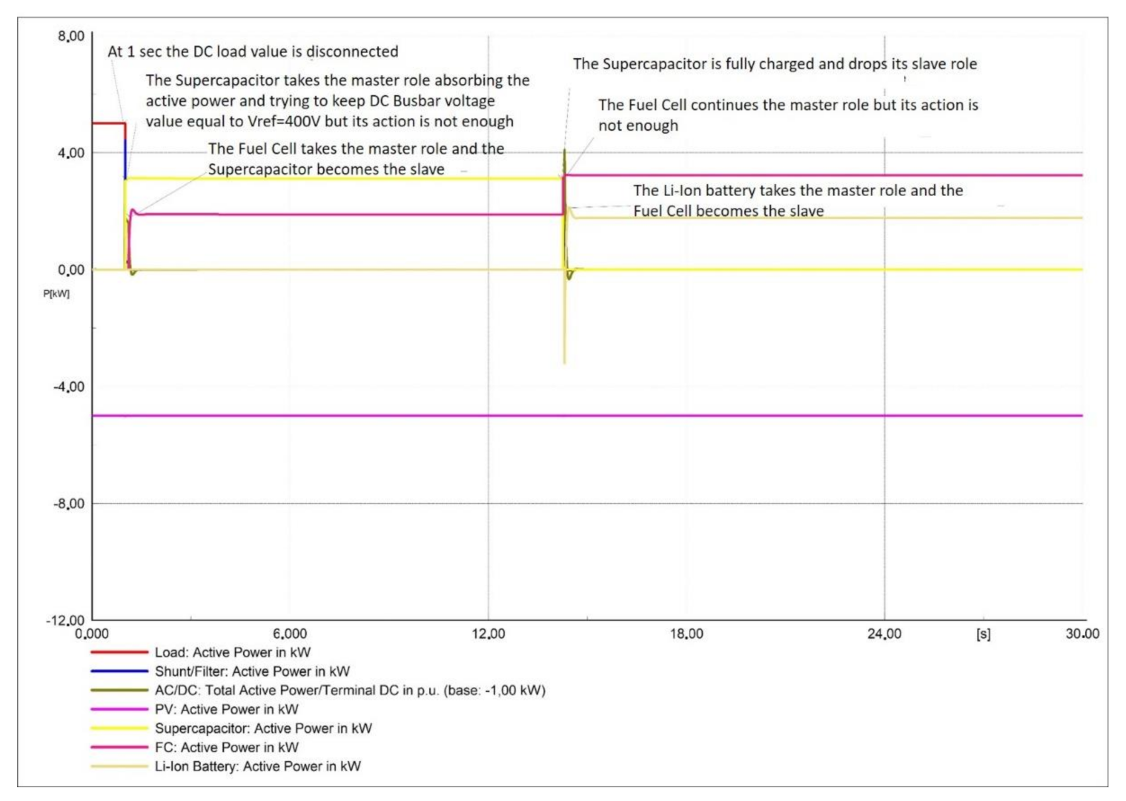Click the flat magenta PV curve near -5 kW

point(588,416)
